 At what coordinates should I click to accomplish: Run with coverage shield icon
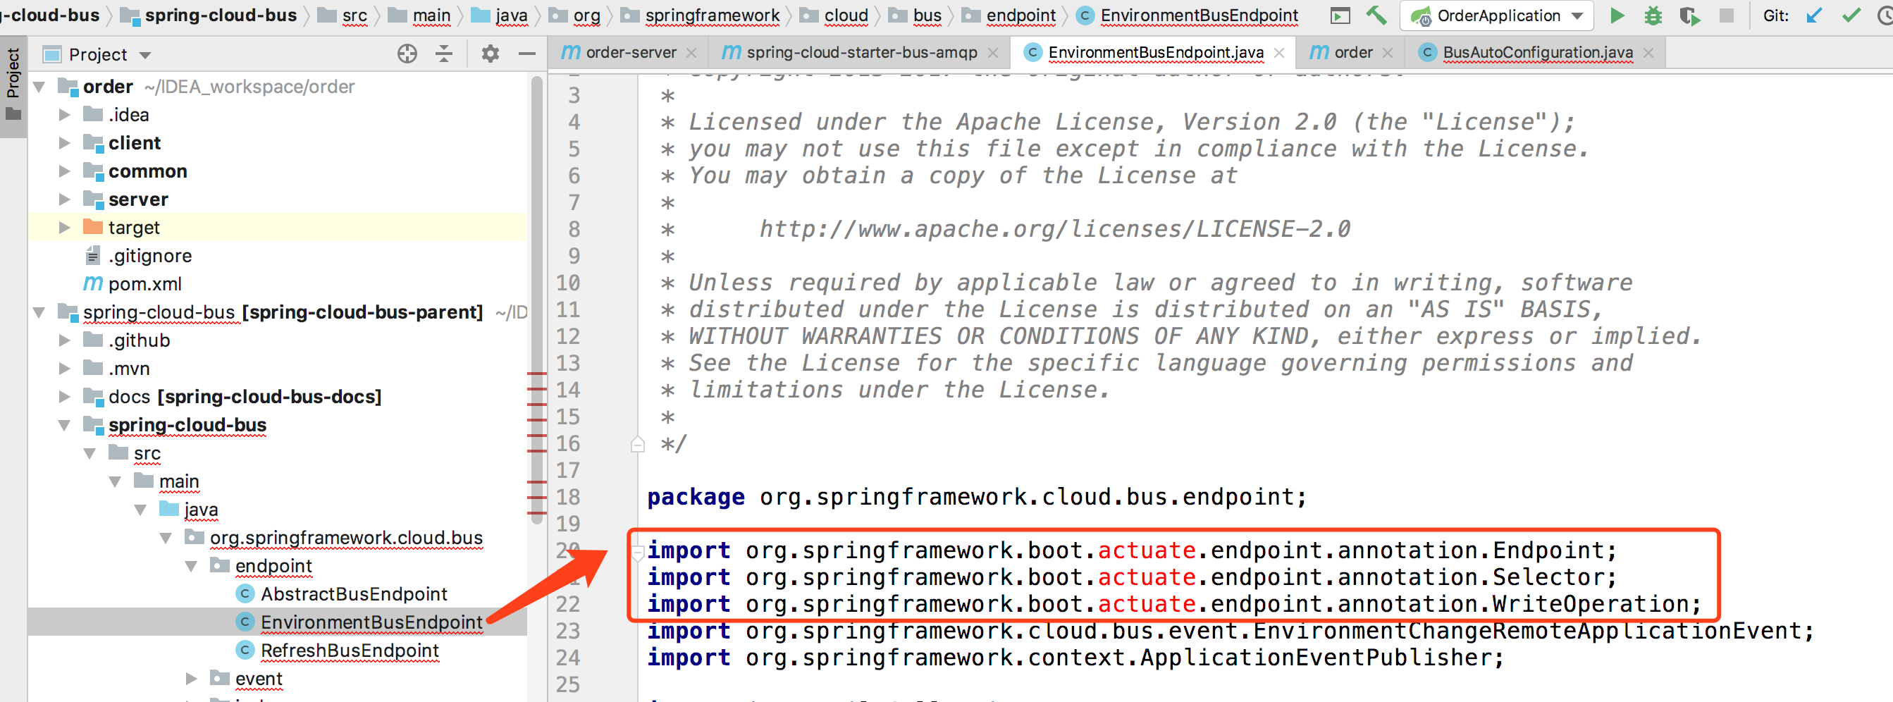pos(1689,16)
